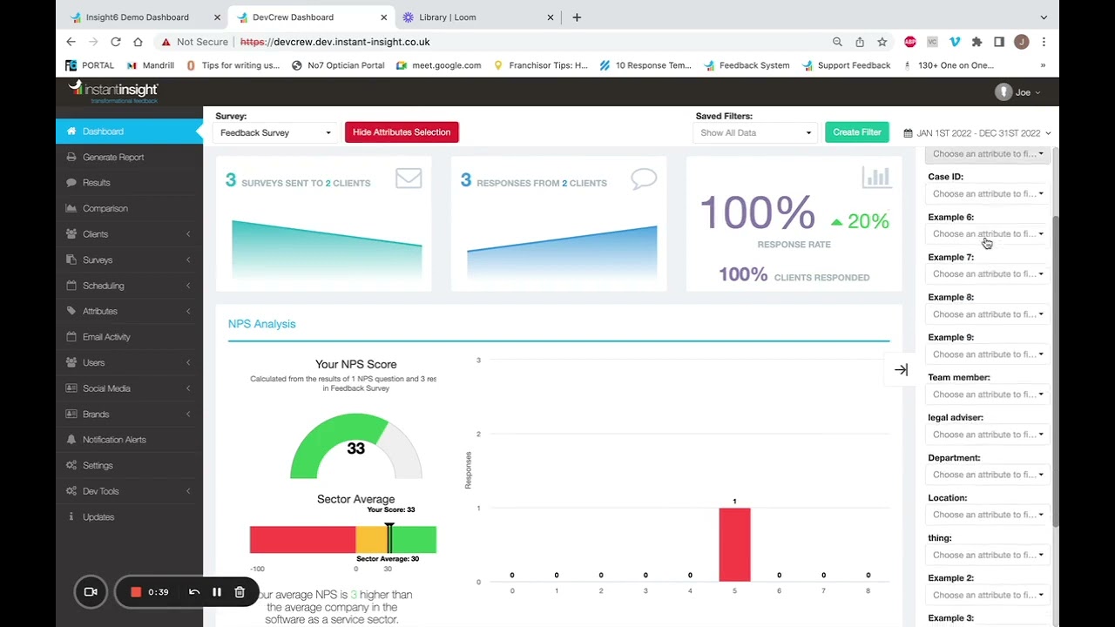
Task: Open the Department attribute dropdown
Action: click(987, 475)
